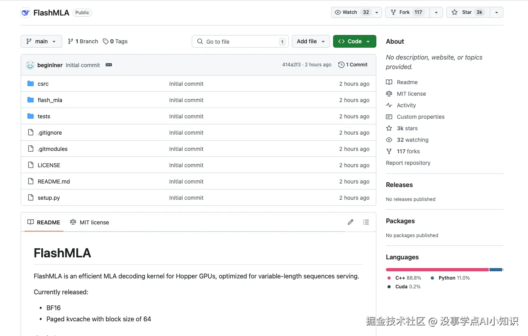
Task: Open the .gitmodules file
Action: 52,149
